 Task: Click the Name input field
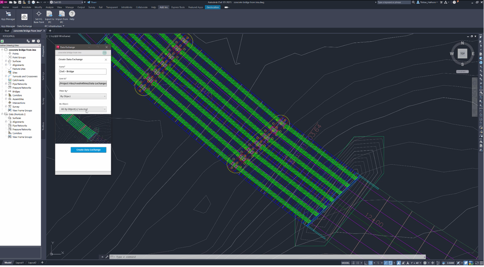pyautogui.click(x=83, y=72)
